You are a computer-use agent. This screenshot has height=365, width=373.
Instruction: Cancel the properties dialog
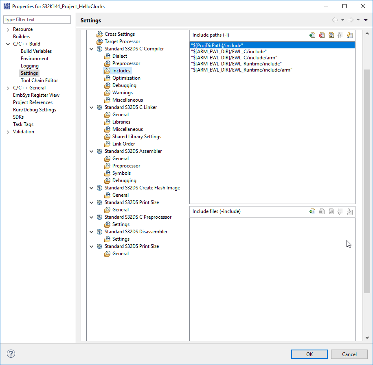pyautogui.click(x=349, y=354)
